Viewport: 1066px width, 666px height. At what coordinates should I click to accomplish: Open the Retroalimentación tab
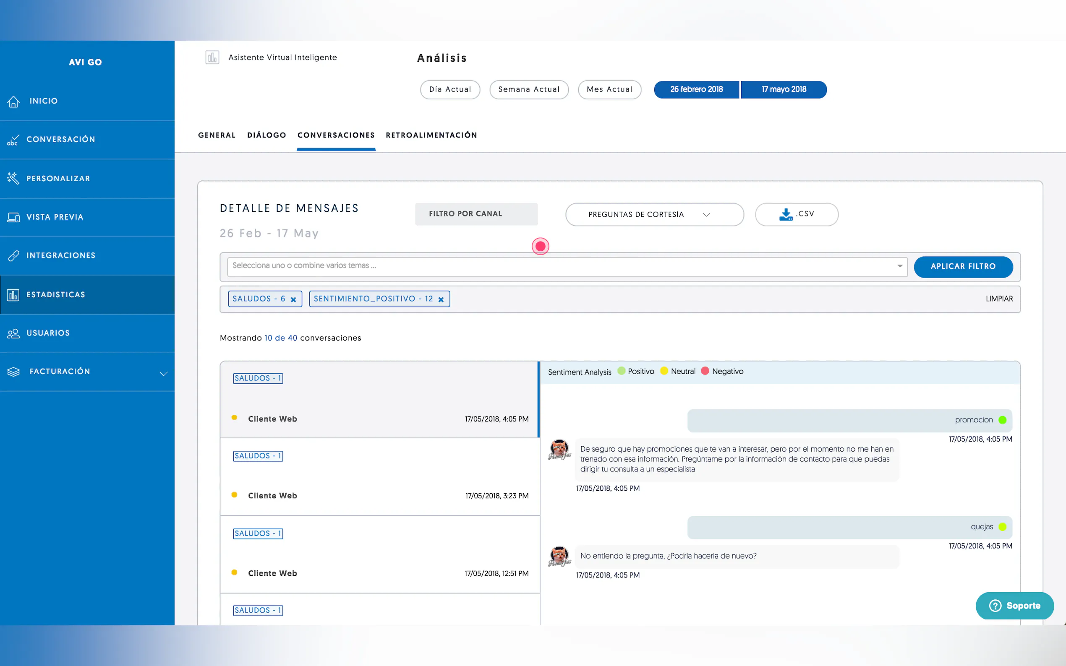(431, 135)
